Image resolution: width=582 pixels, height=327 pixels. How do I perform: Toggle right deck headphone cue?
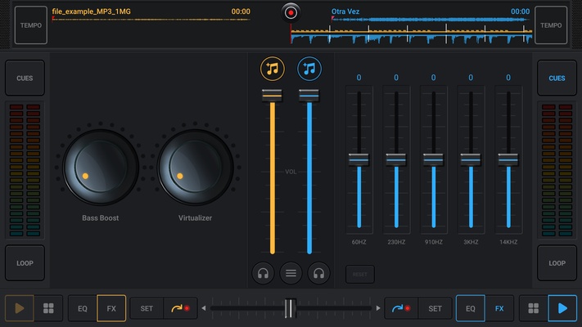click(318, 273)
